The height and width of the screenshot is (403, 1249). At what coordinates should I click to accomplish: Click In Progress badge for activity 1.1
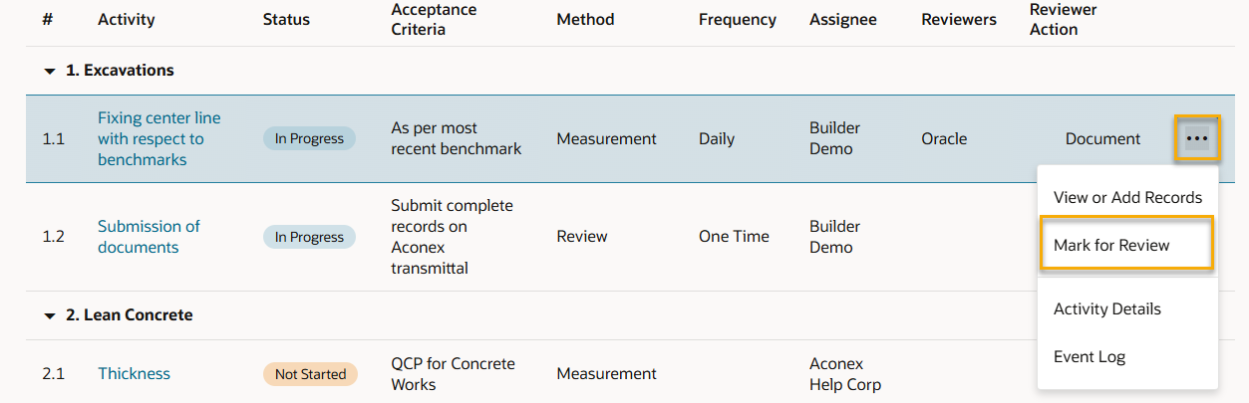coord(309,139)
